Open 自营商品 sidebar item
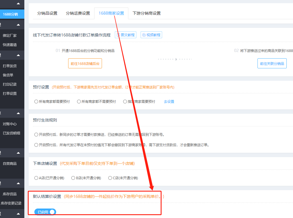 [10, 164]
